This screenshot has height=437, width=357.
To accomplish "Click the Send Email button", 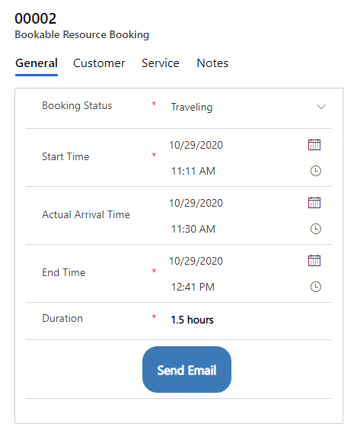I will tap(186, 370).
